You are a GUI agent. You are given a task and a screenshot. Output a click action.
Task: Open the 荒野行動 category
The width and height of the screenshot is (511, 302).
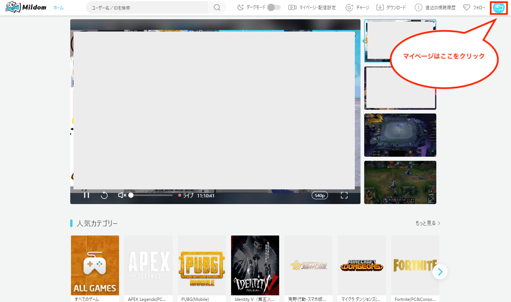pyautogui.click(x=308, y=265)
